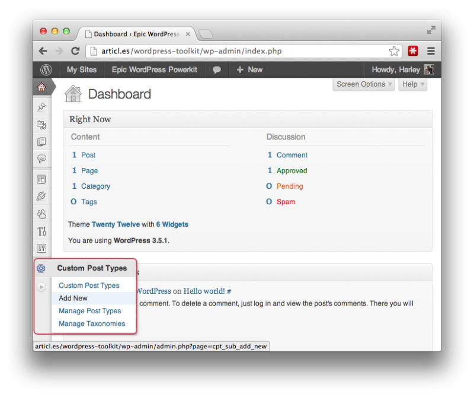Select Manage Taxonomies submenu item
474x397 pixels.
[x=92, y=324]
